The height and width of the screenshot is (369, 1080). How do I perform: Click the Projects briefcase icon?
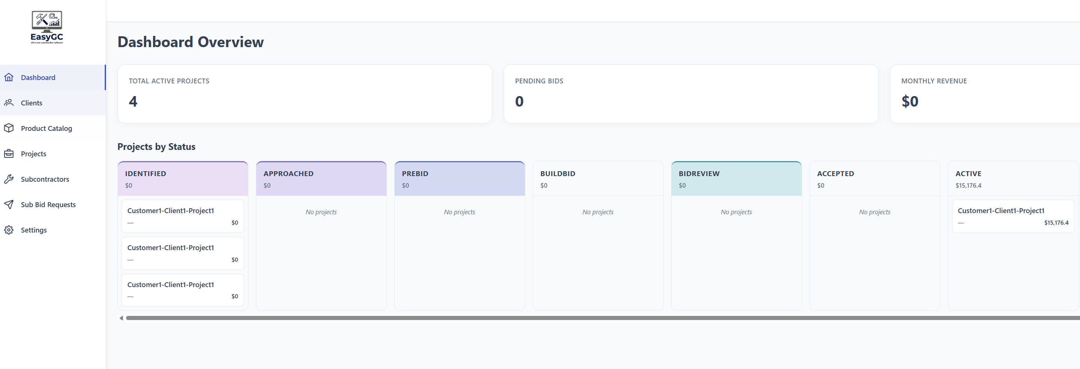point(9,154)
